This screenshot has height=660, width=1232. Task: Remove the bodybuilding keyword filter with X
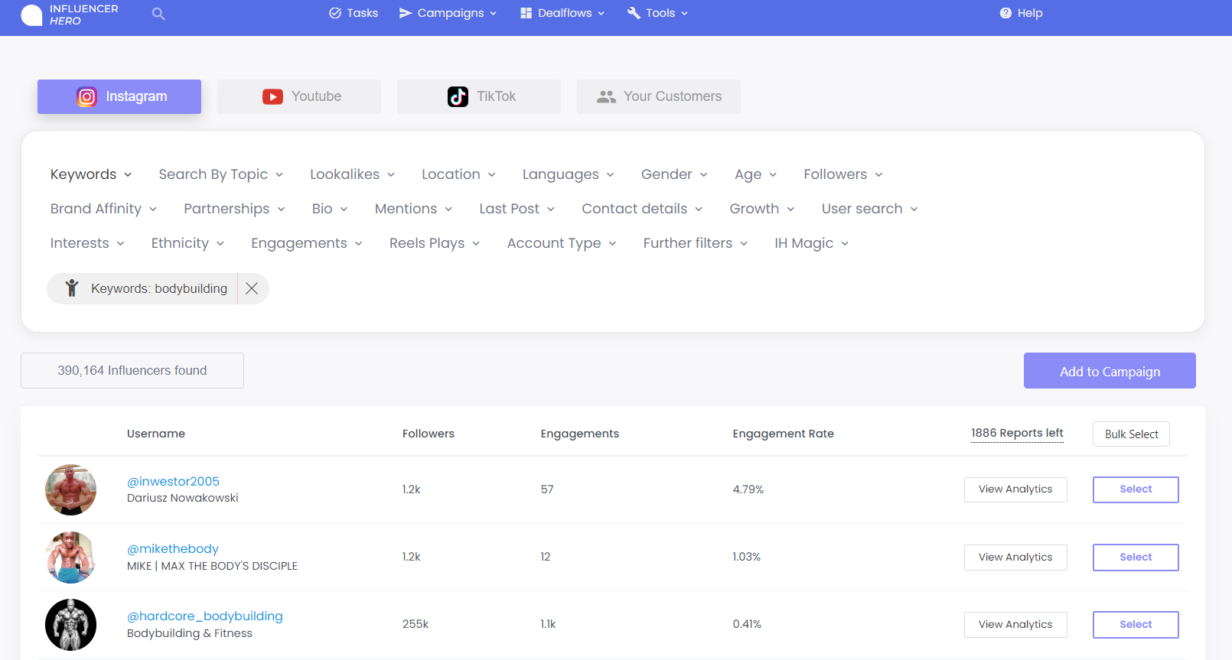[252, 288]
